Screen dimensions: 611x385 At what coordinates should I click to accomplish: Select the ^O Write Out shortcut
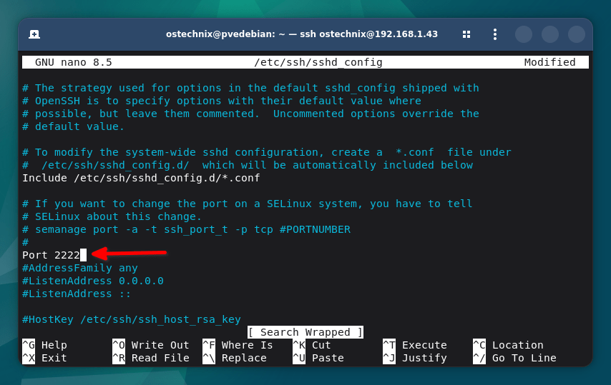[x=150, y=345]
